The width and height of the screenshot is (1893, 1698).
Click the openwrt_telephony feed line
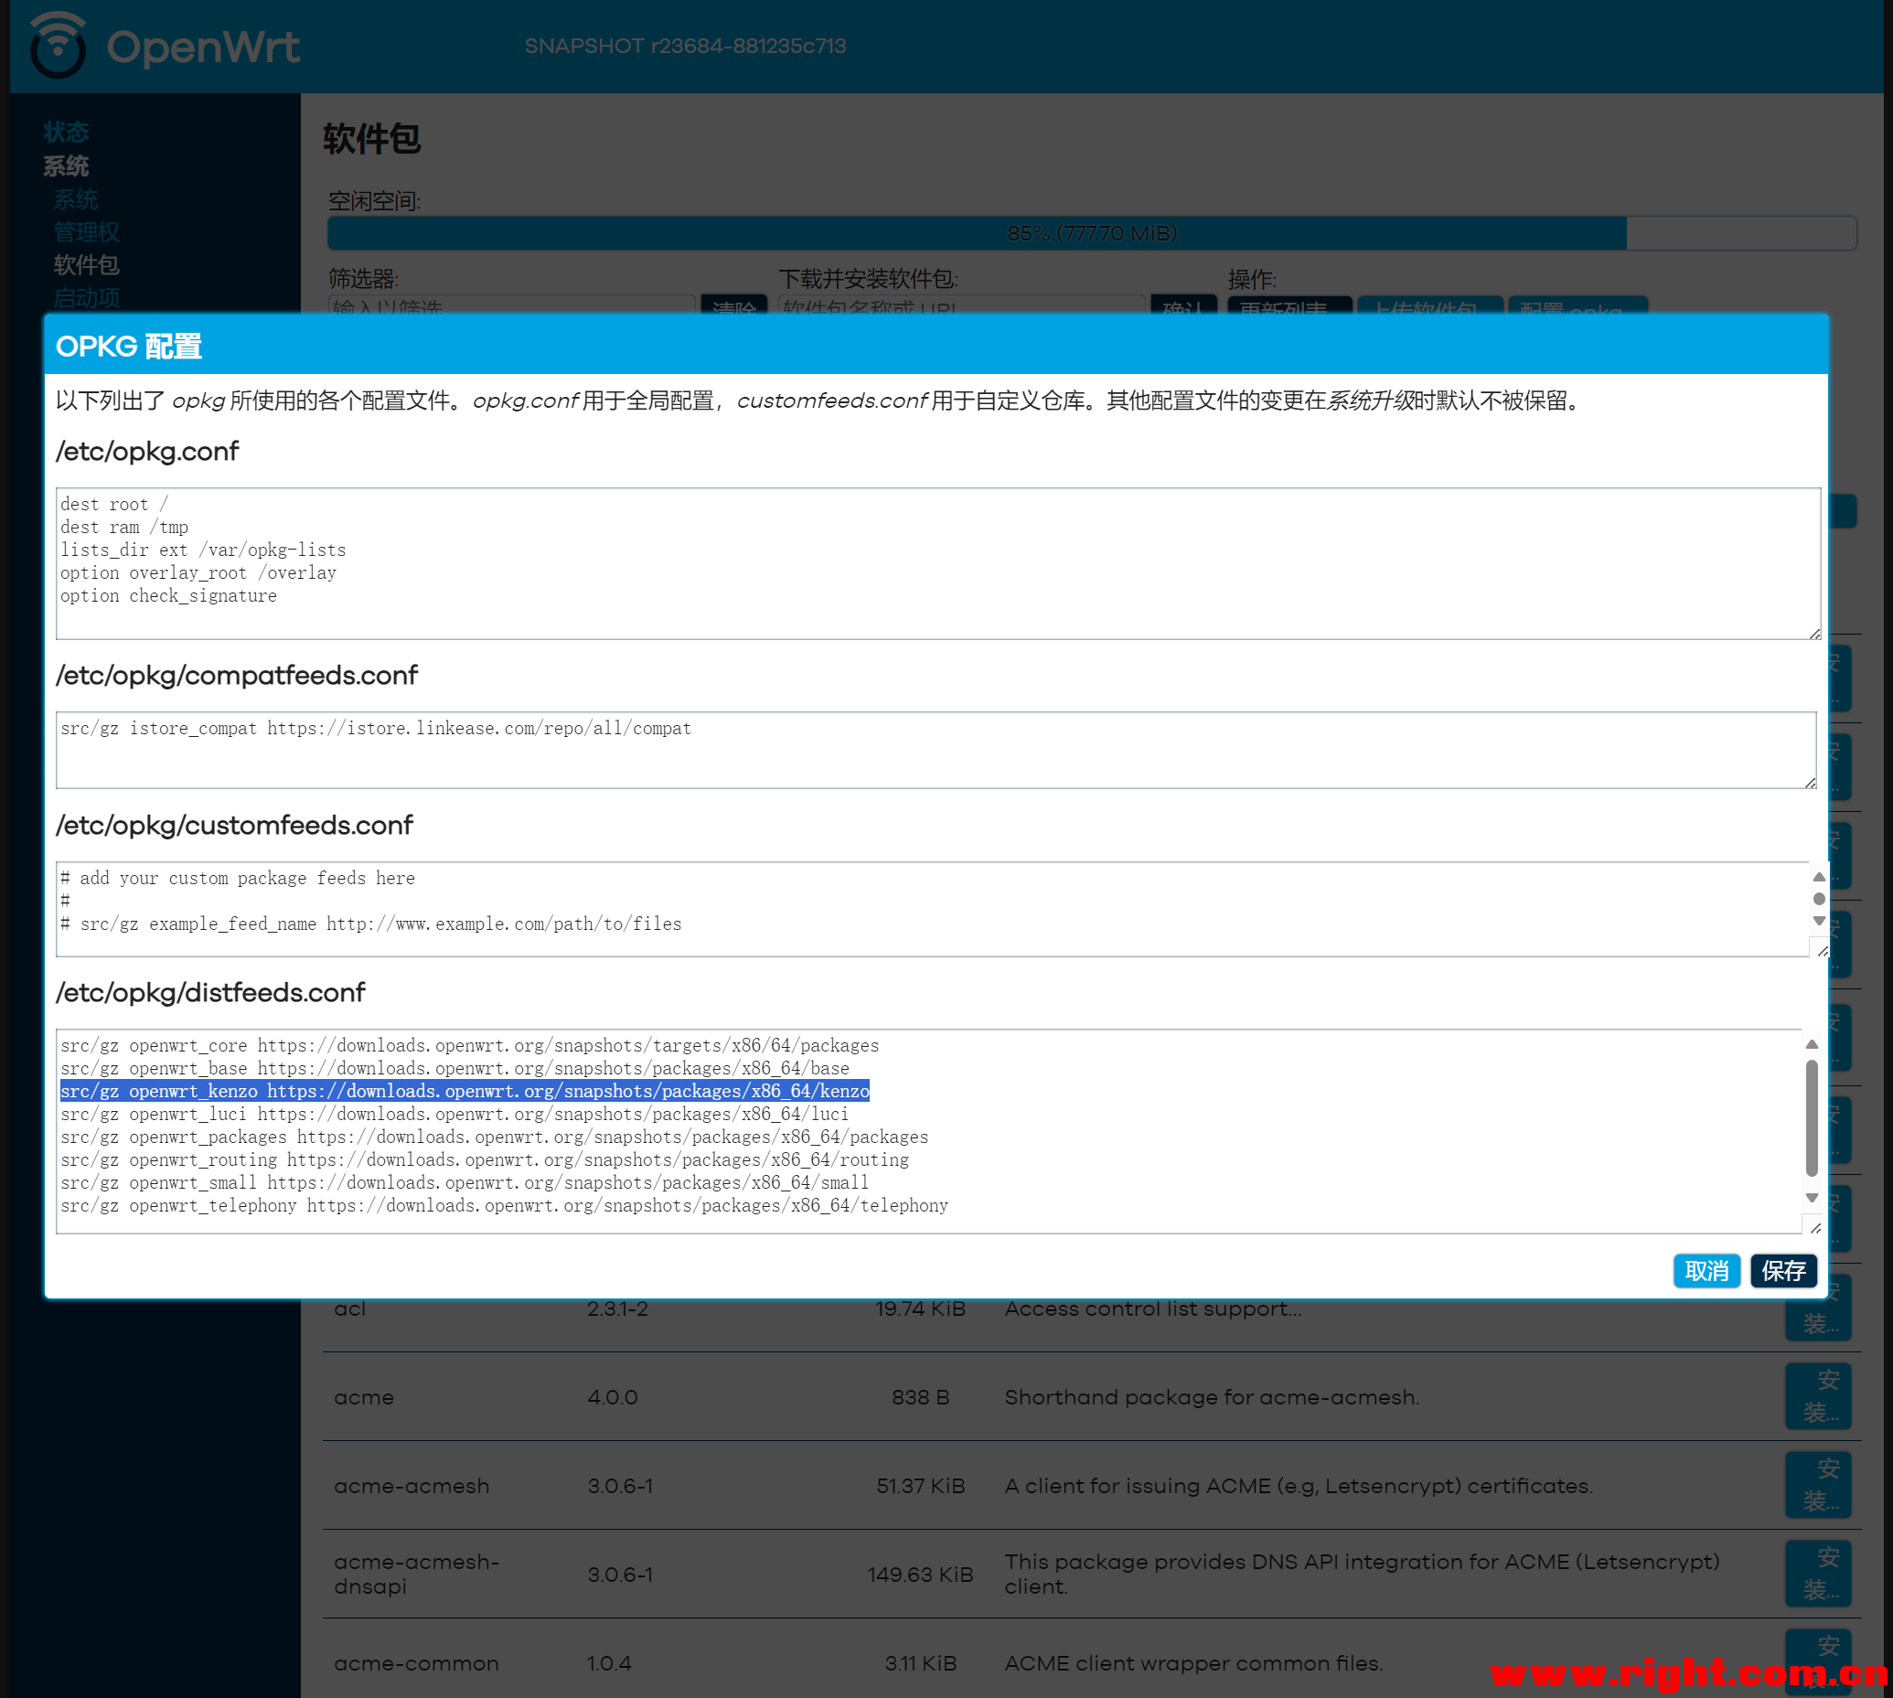(504, 1205)
